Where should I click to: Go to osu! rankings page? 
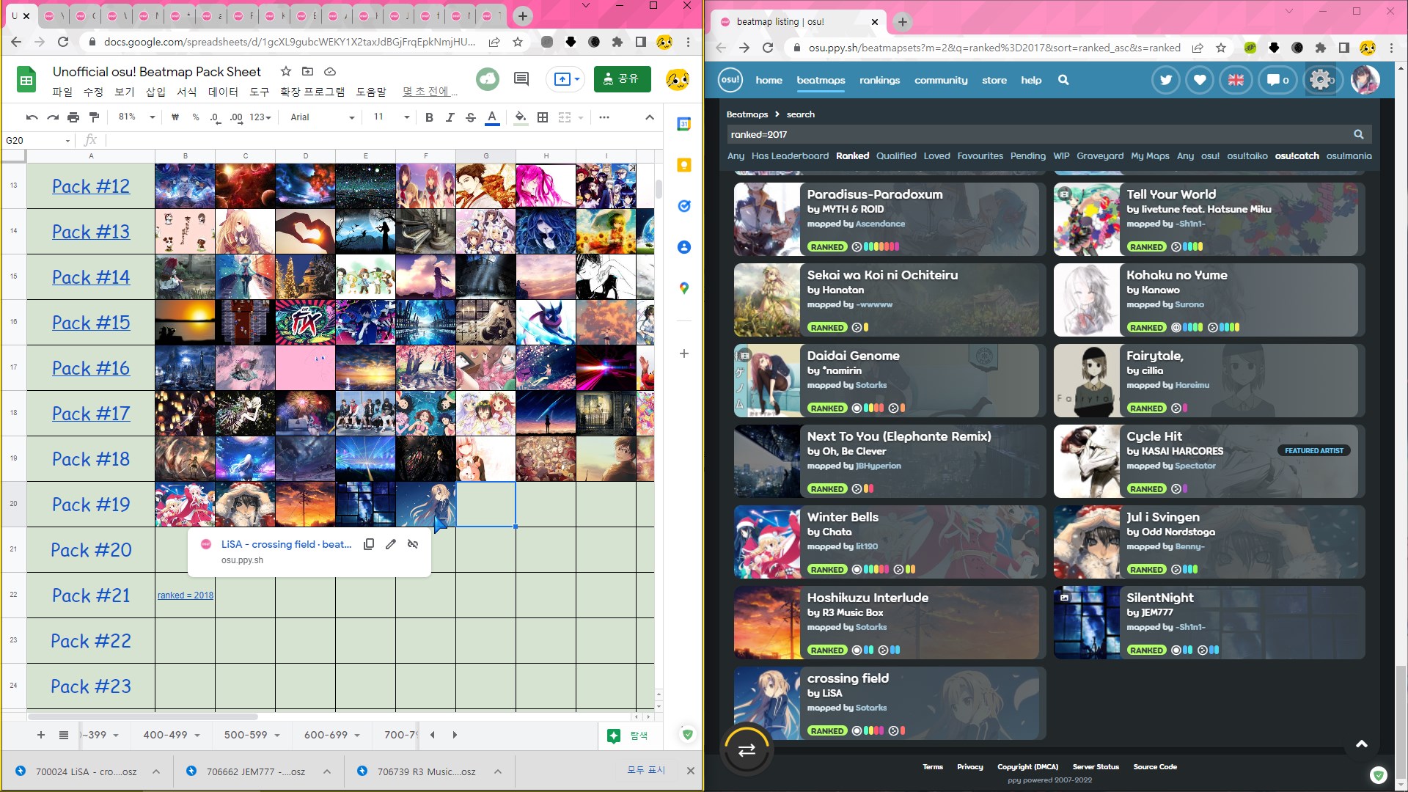pyautogui.click(x=879, y=80)
